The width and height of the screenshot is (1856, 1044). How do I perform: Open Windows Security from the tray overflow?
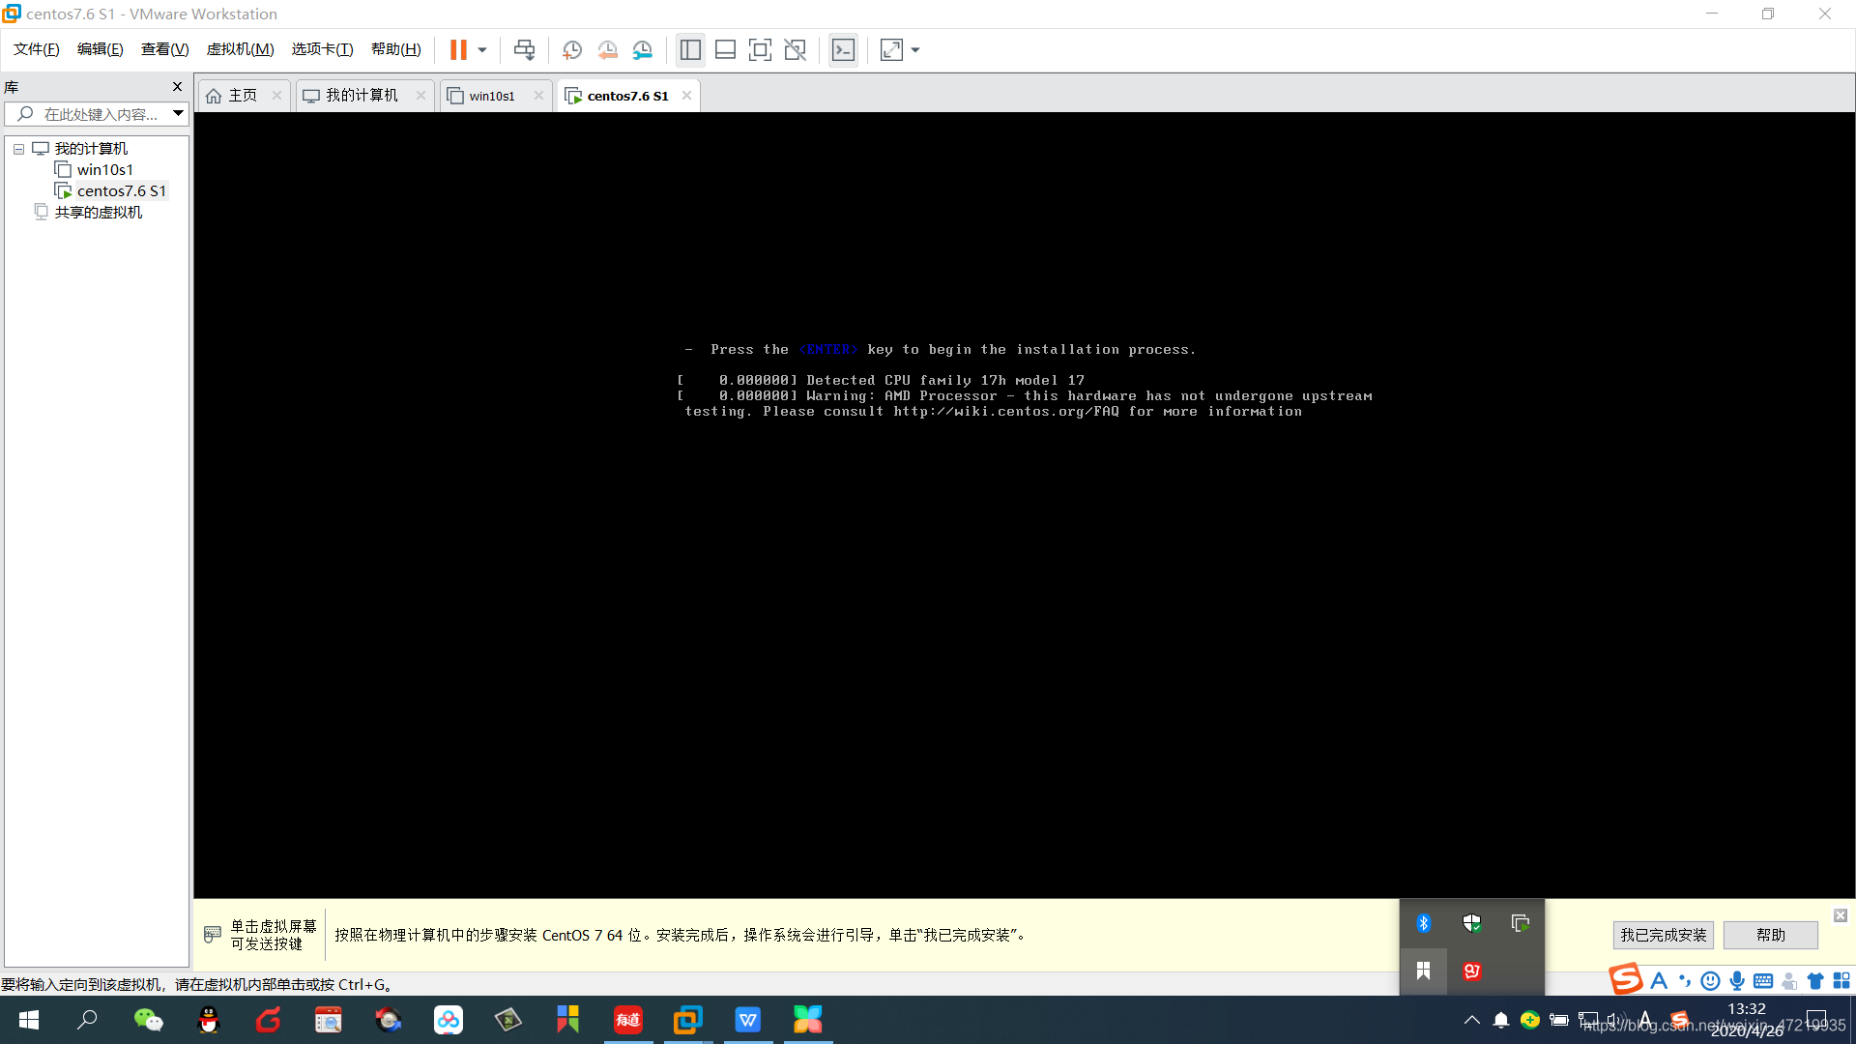click(x=1471, y=923)
